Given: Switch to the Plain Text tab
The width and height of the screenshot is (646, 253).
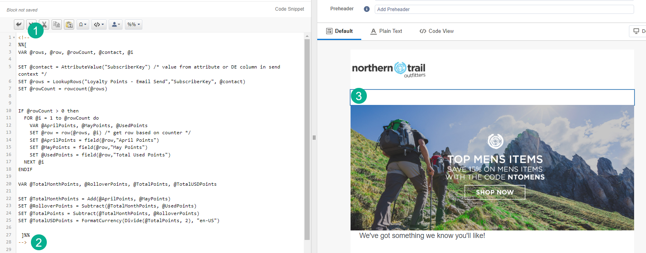Looking at the screenshot, I should pyautogui.click(x=386, y=31).
